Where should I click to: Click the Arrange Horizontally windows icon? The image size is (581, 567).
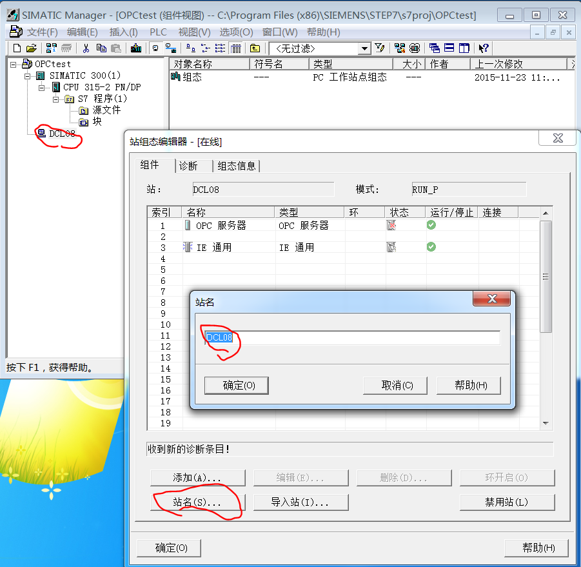[x=449, y=48]
